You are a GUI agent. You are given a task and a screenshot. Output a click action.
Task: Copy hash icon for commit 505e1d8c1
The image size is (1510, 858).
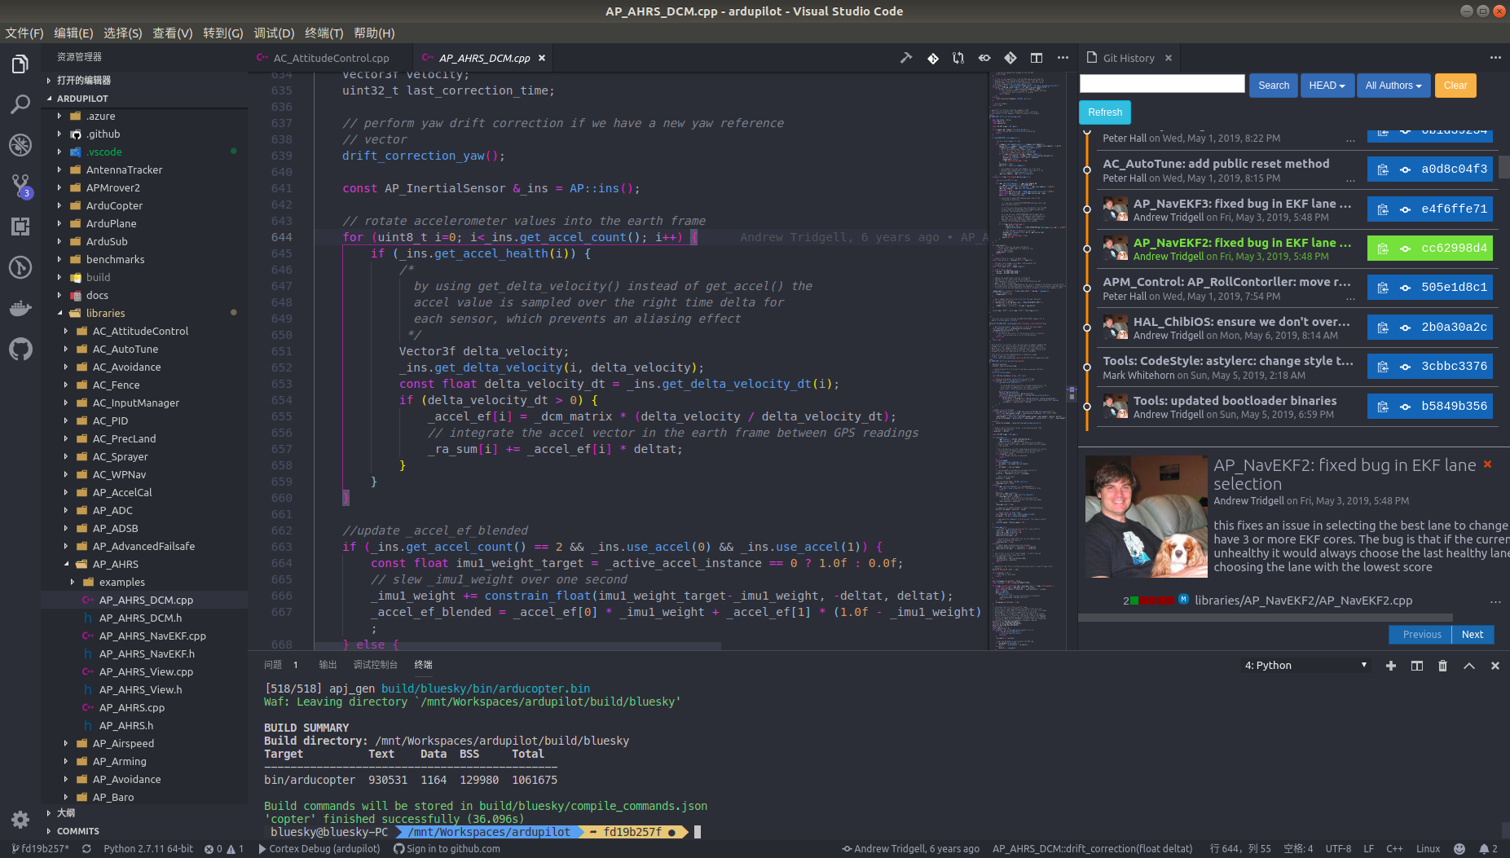click(x=1383, y=288)
